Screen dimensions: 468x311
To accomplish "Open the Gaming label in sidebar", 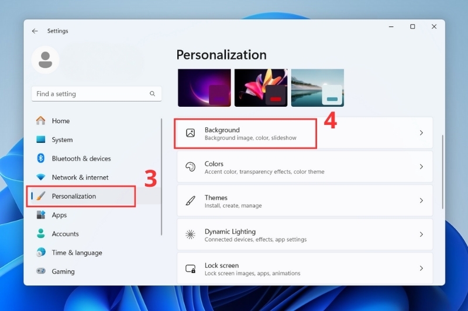I will 63,271.
